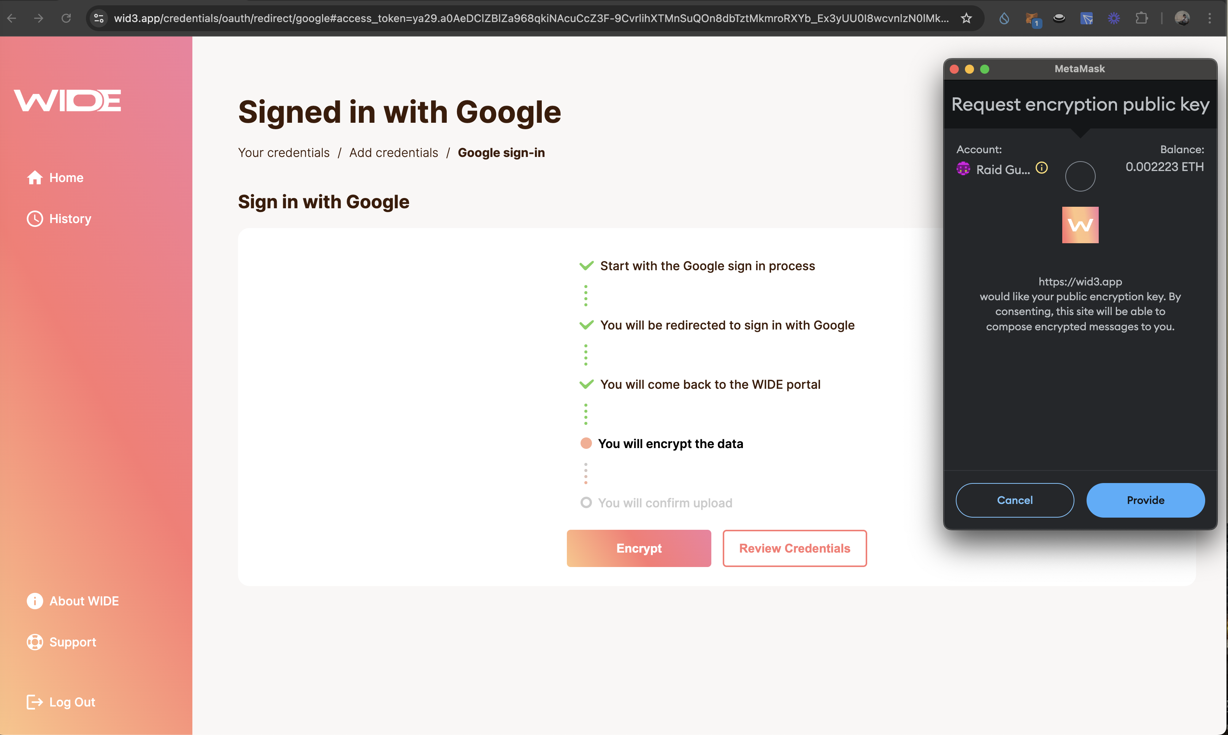Viewport: 1228px width, 735px height.
Task: Open the 'Your credentials' breadcrumb link
Action: [x=283, y=152]
